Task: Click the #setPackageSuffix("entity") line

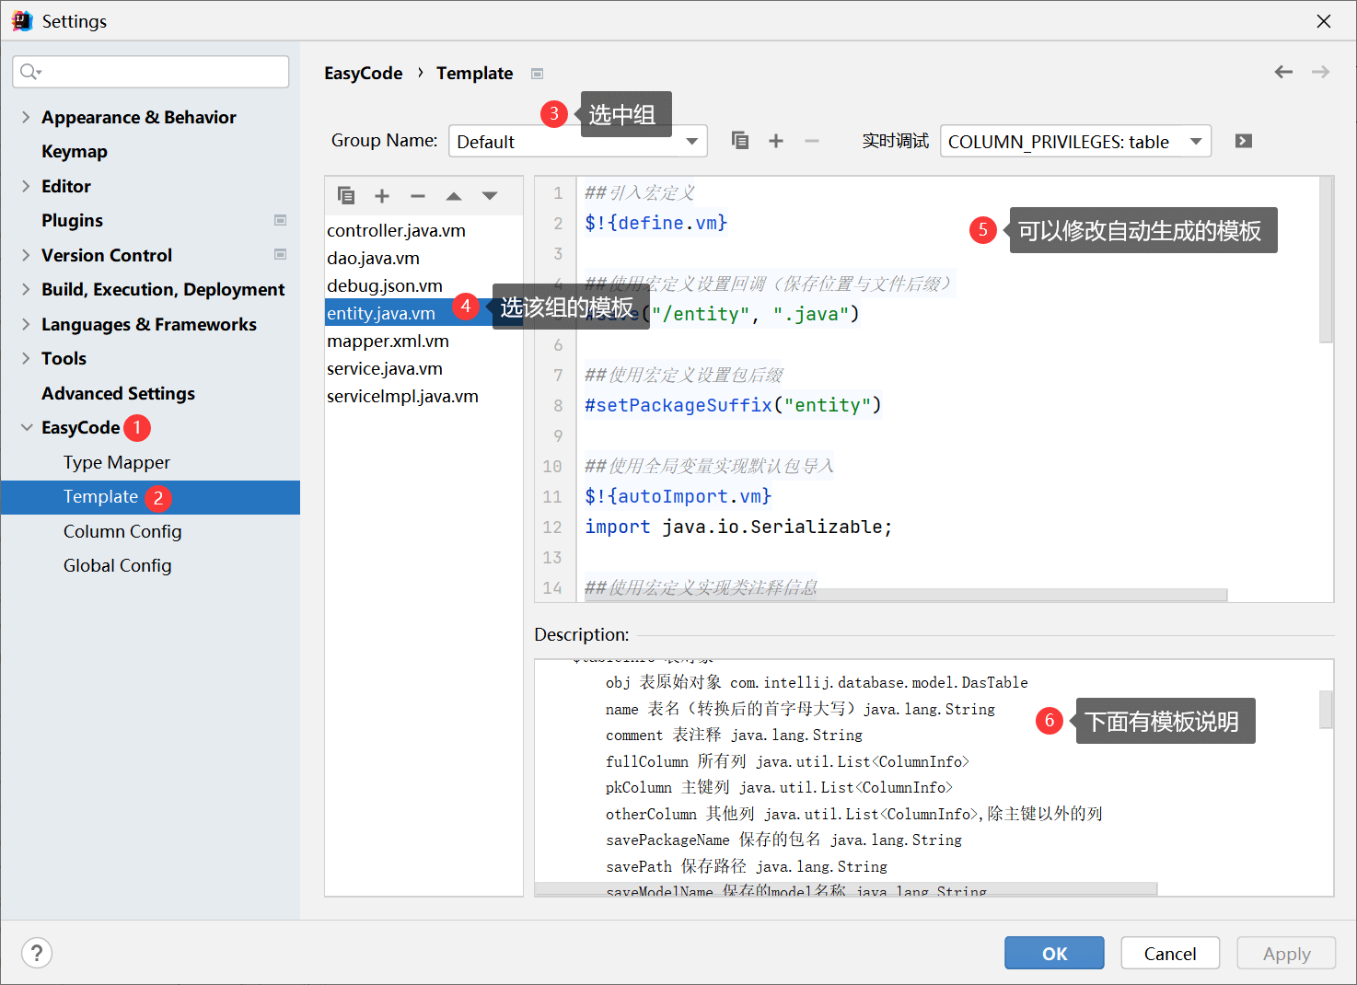Action: (733, 405)
